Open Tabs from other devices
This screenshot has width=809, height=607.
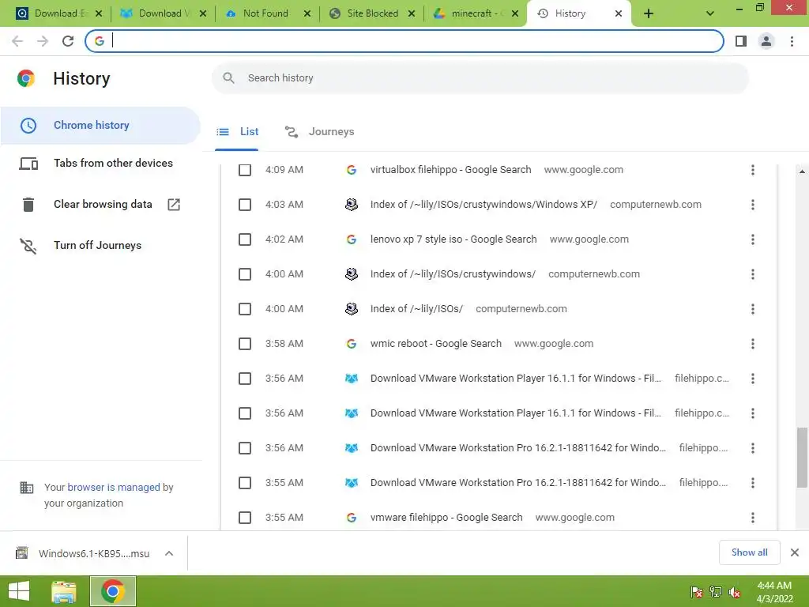click(100, 163)
